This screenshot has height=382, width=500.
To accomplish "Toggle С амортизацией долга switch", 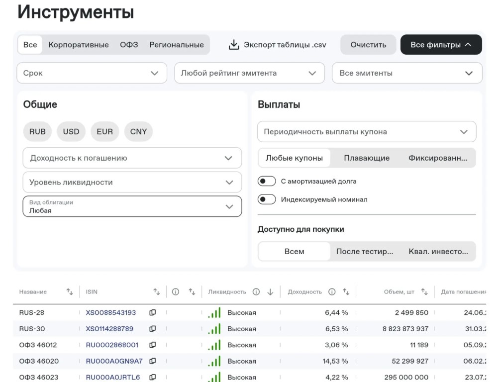I will pos(267,181).
